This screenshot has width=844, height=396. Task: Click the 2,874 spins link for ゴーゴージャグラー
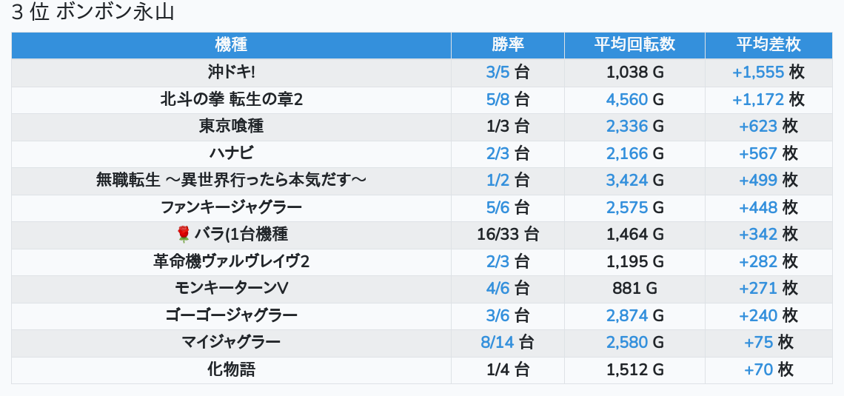(626, 315)
